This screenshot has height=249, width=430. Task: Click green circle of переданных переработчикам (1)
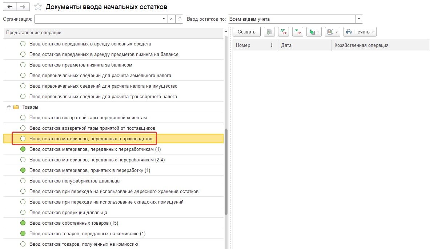coord(23,149)
